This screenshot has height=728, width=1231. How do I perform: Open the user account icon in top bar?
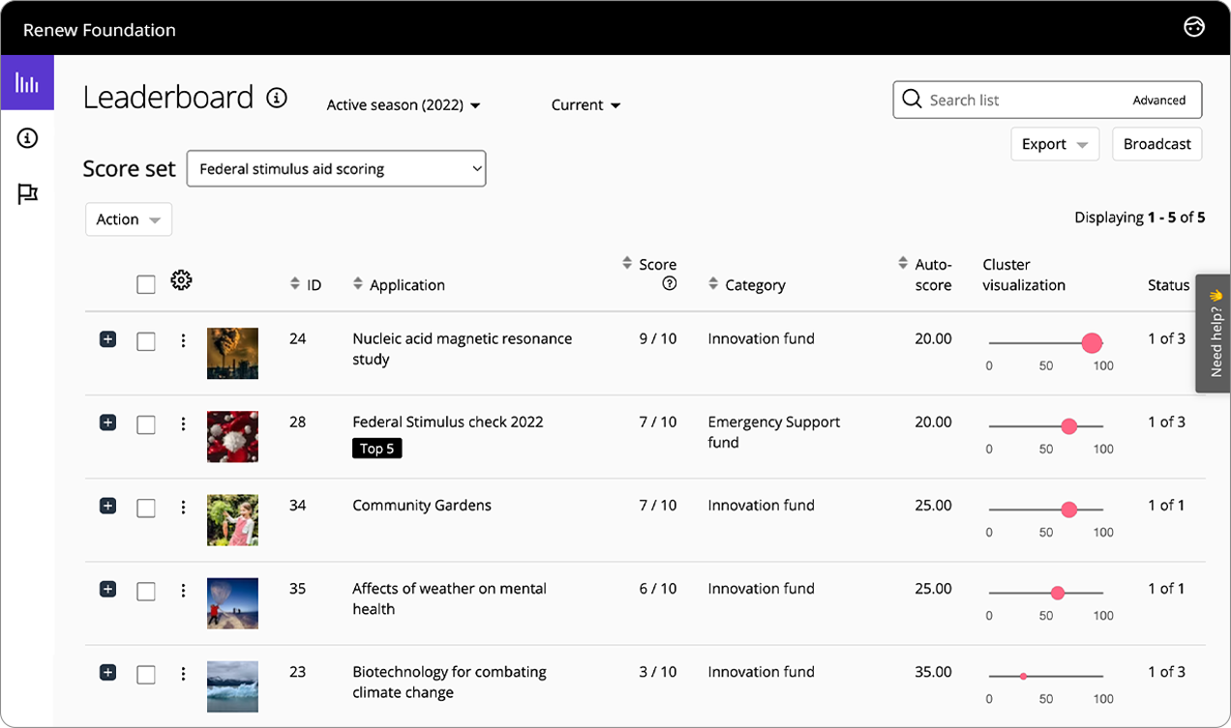click(x=1193, y=27)
